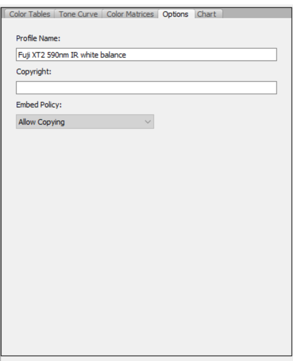This screenshot has width=293, height=361.
Task: Click the "Embed Policy:" label
Action: pos(39,104)
